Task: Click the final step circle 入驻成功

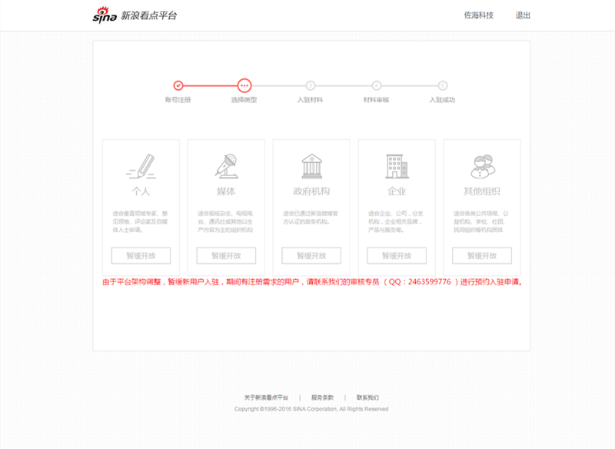Action: click(442, 87)
